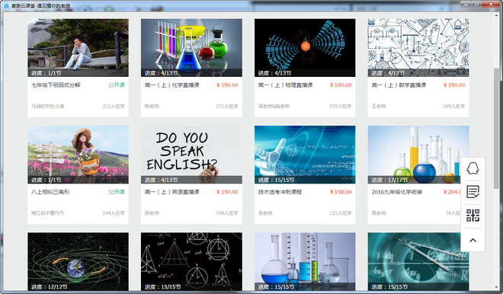Click the ¥198.00 price on 技术选考冲刺课程
The height and width of the screenshot is (294, 503).
(x=341, y=192)
